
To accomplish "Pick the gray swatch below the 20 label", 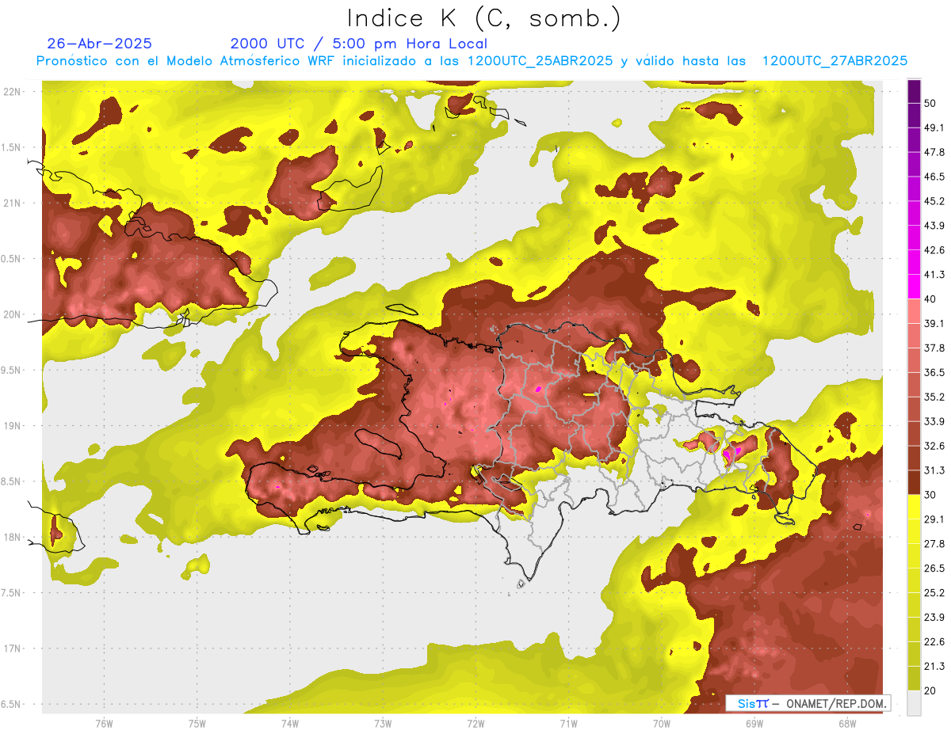I will (x=914, y=703).
